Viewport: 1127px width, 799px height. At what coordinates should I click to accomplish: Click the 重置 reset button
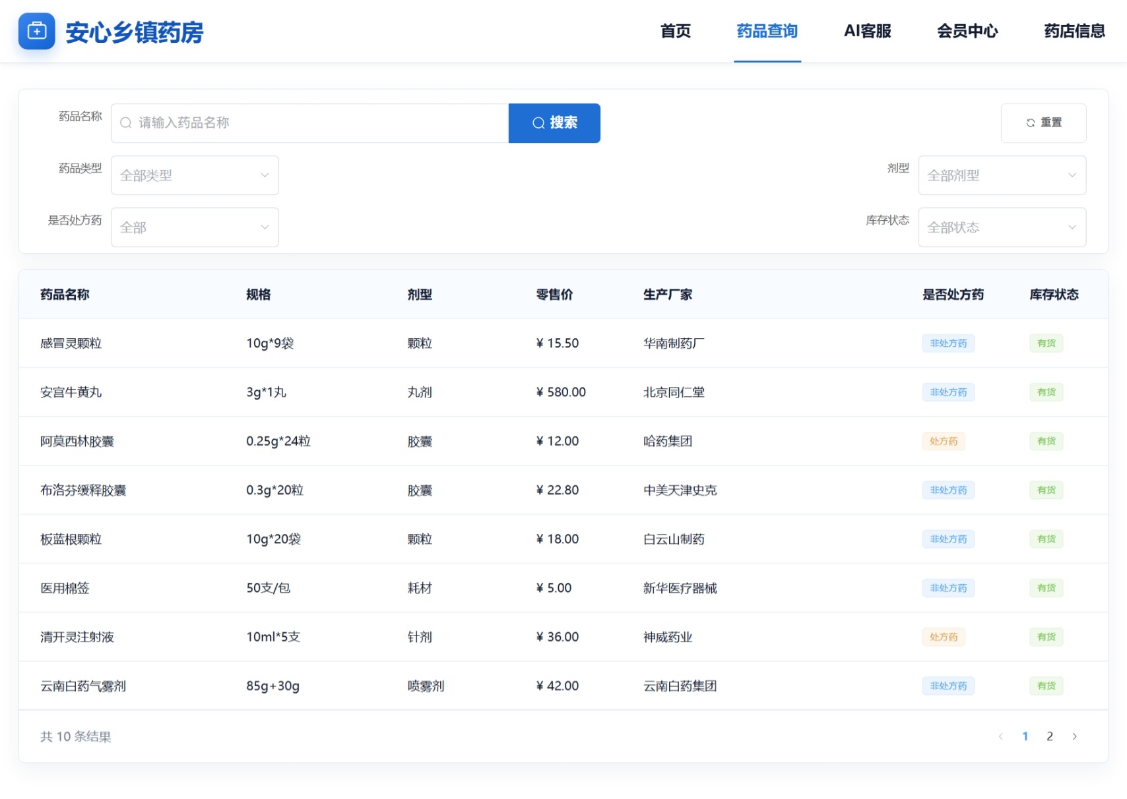point(1044,123)
